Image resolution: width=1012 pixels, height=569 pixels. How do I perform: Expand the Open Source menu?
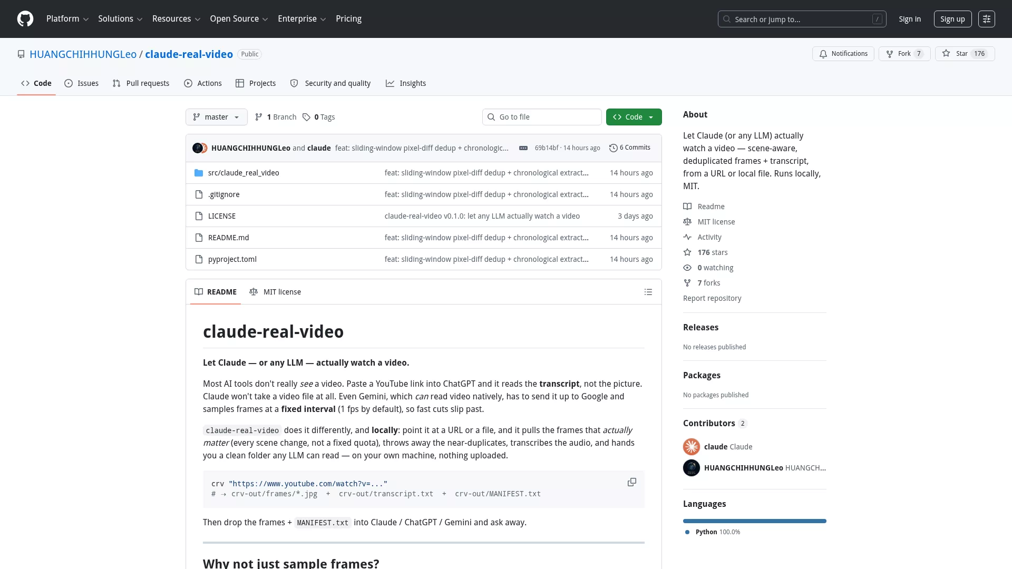pyautogui.click(x=239, y=19)
